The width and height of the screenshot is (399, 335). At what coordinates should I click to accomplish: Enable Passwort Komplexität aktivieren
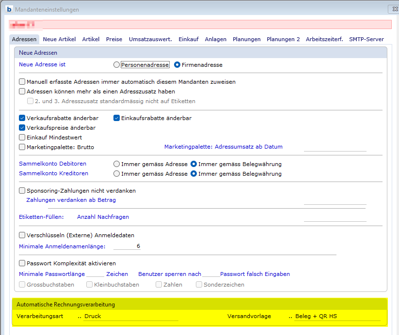coord(22,264)
